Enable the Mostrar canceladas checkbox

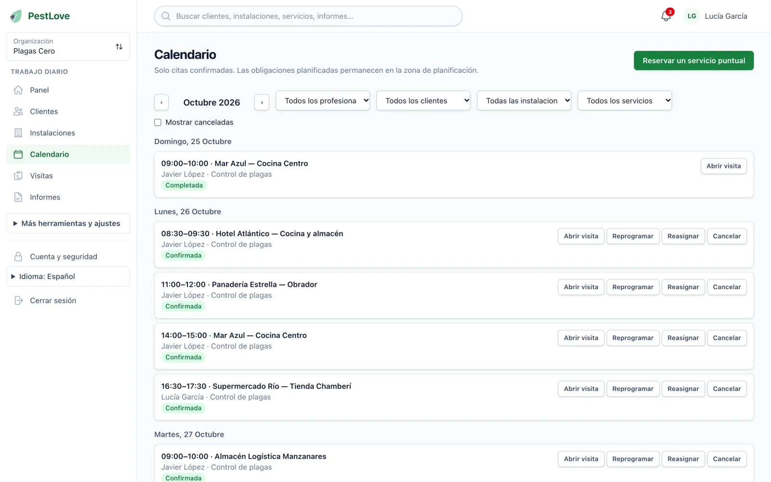158,122
